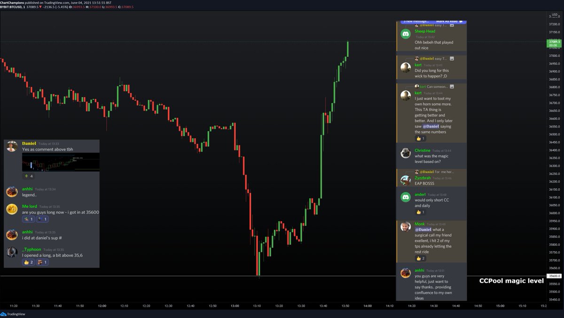This screenshot has height=318, width=564.
Task: Click the Me lord username
Action: coord(29,206)
